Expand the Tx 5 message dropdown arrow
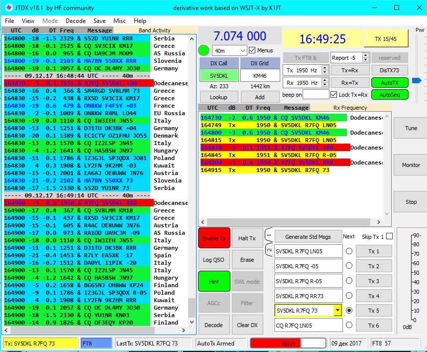The height and width of the screenshot is (352, 427). click(337, 311)
